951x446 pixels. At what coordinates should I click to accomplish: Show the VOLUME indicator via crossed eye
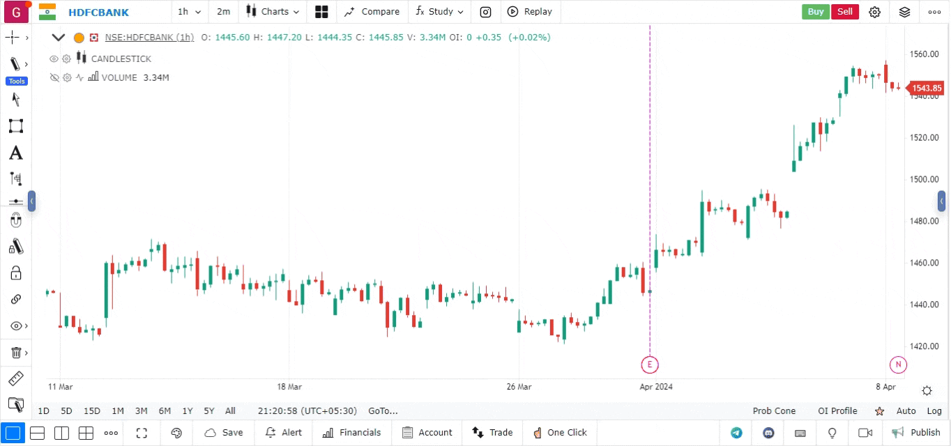pos(54,78)
